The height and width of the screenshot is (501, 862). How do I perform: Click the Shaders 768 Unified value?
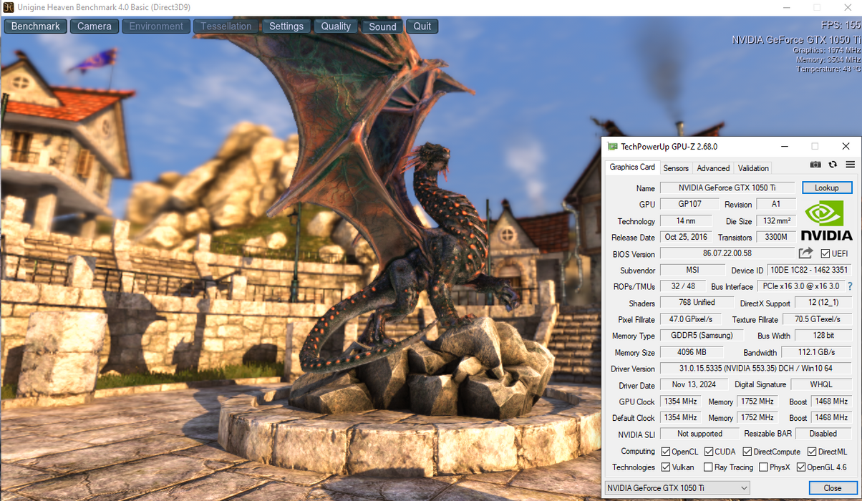click(x=697, y=302)
